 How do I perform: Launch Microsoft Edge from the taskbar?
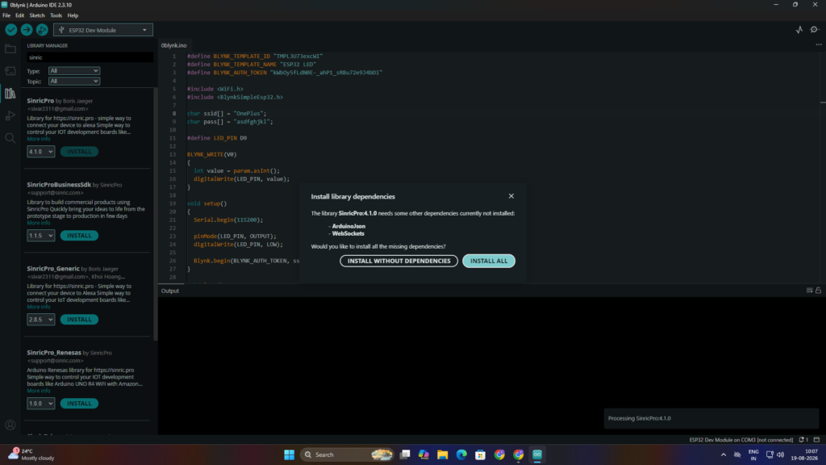(x=461, y=455)
